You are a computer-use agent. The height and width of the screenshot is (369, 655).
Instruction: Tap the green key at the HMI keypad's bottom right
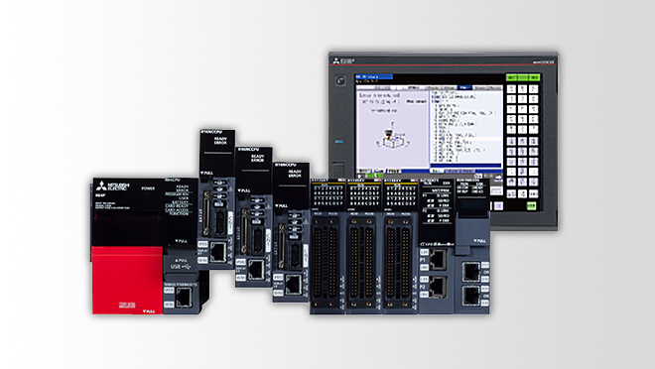click(x=531, y=205)
